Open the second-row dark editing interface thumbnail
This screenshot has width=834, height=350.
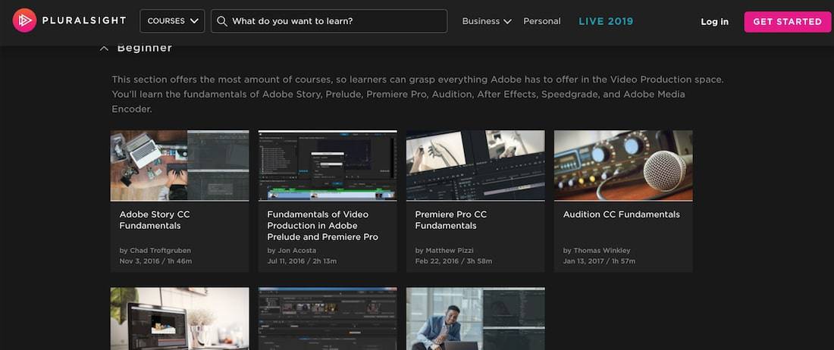(x=327, y=319)
